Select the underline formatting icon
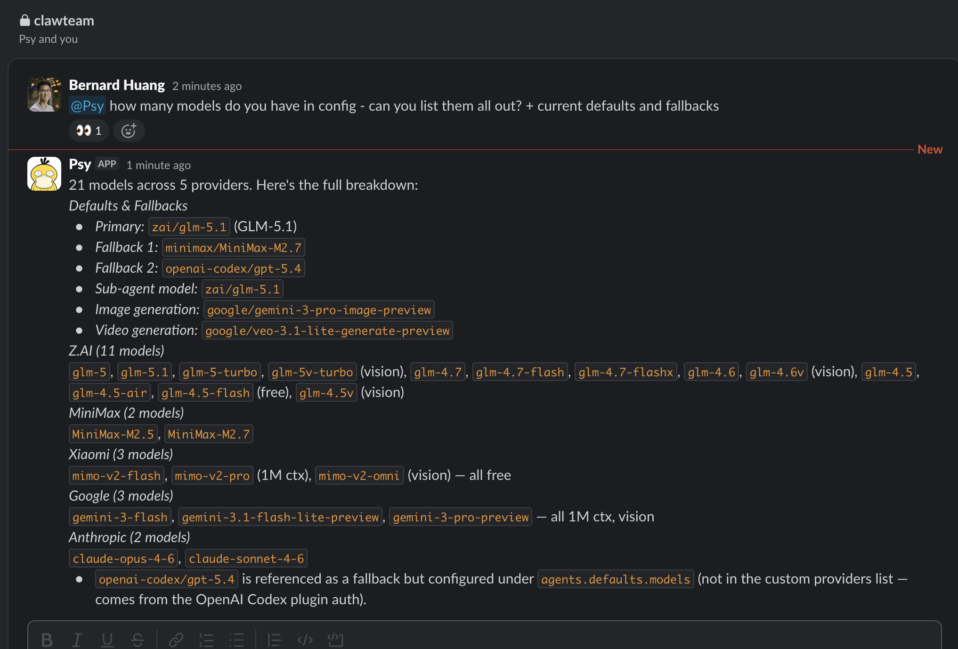The width and height of the screenshot is (958, 649). pyautogui.click(x=107, y=640)
